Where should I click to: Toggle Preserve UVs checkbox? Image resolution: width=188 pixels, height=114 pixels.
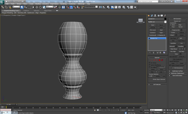coord(171,30)
